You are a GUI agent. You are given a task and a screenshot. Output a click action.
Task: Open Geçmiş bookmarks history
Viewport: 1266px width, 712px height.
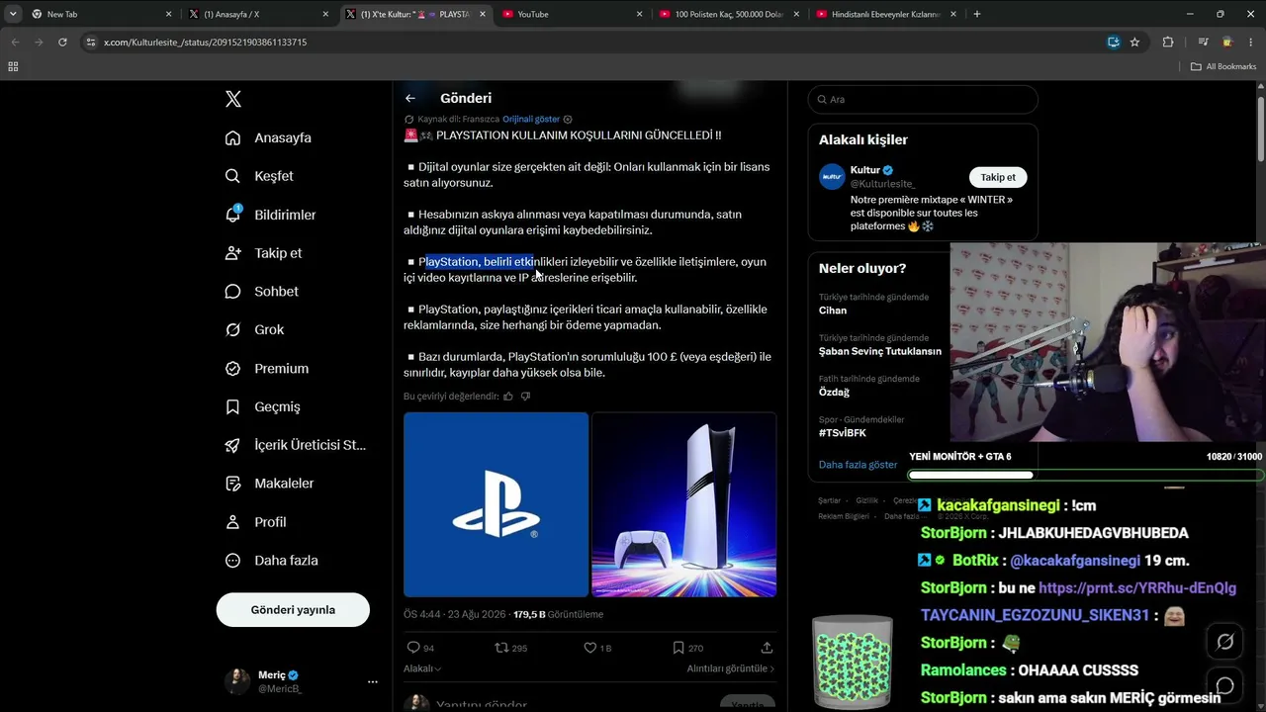click(262, 406)
